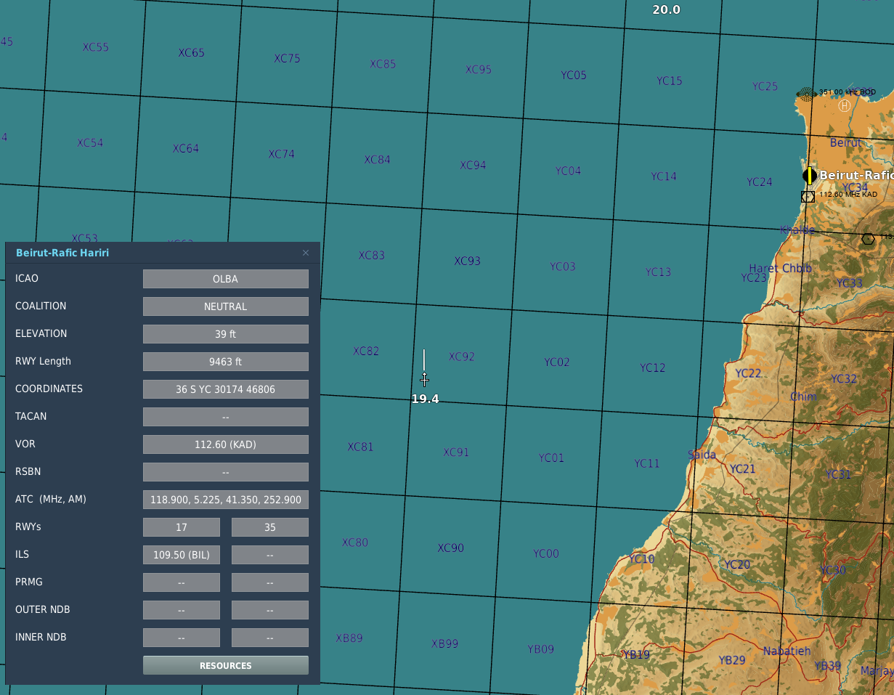Select the ATC frequencies field starting 118.900
This screenshot has height=695, width=894.
coord(226,500)
